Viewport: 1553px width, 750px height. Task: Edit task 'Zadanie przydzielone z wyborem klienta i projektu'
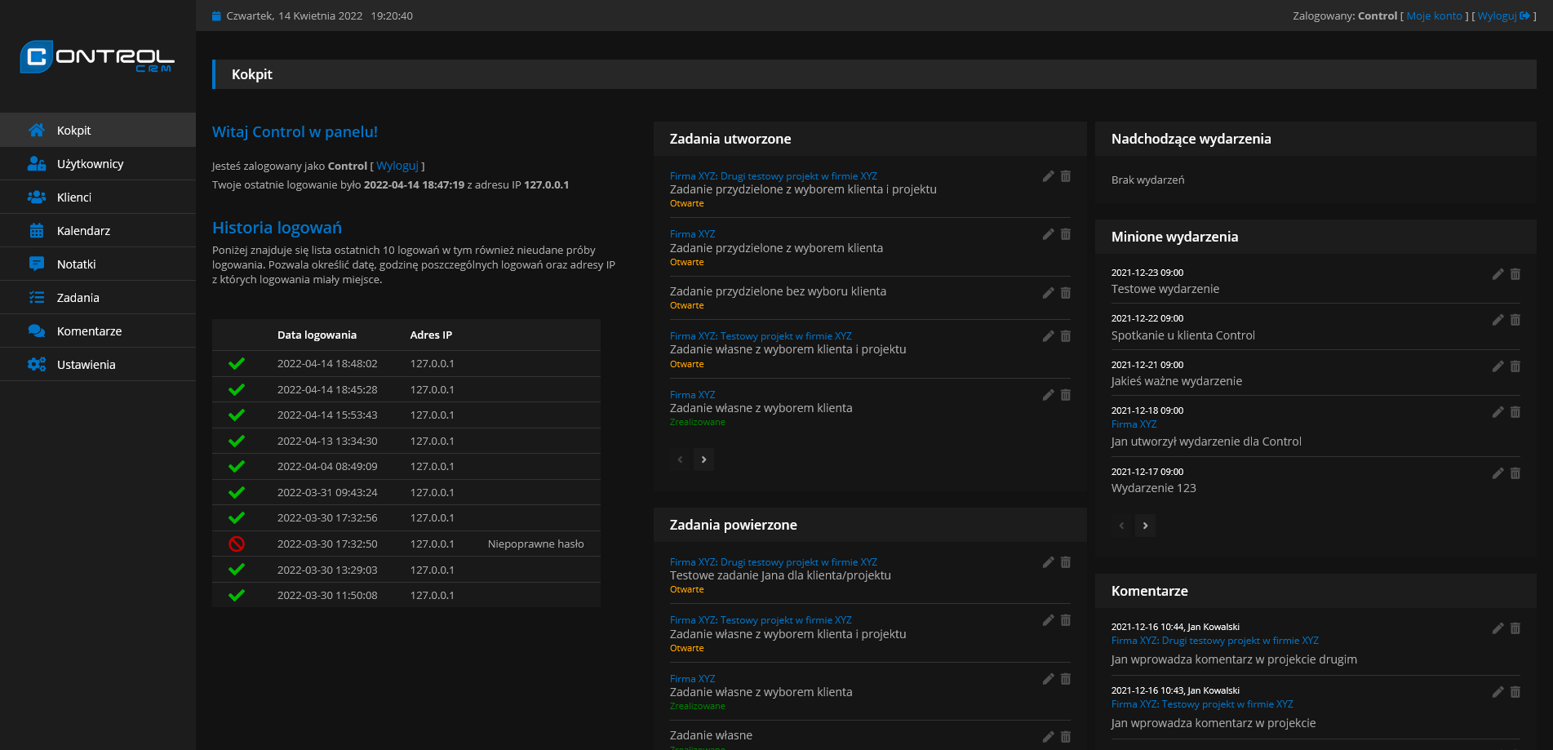point(1048,176)
